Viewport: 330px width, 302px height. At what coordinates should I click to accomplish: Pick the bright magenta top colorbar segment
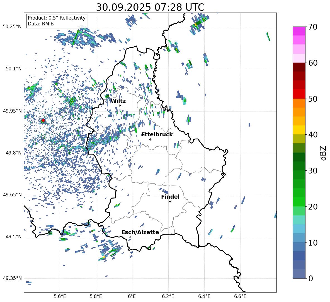coord(299,31)
